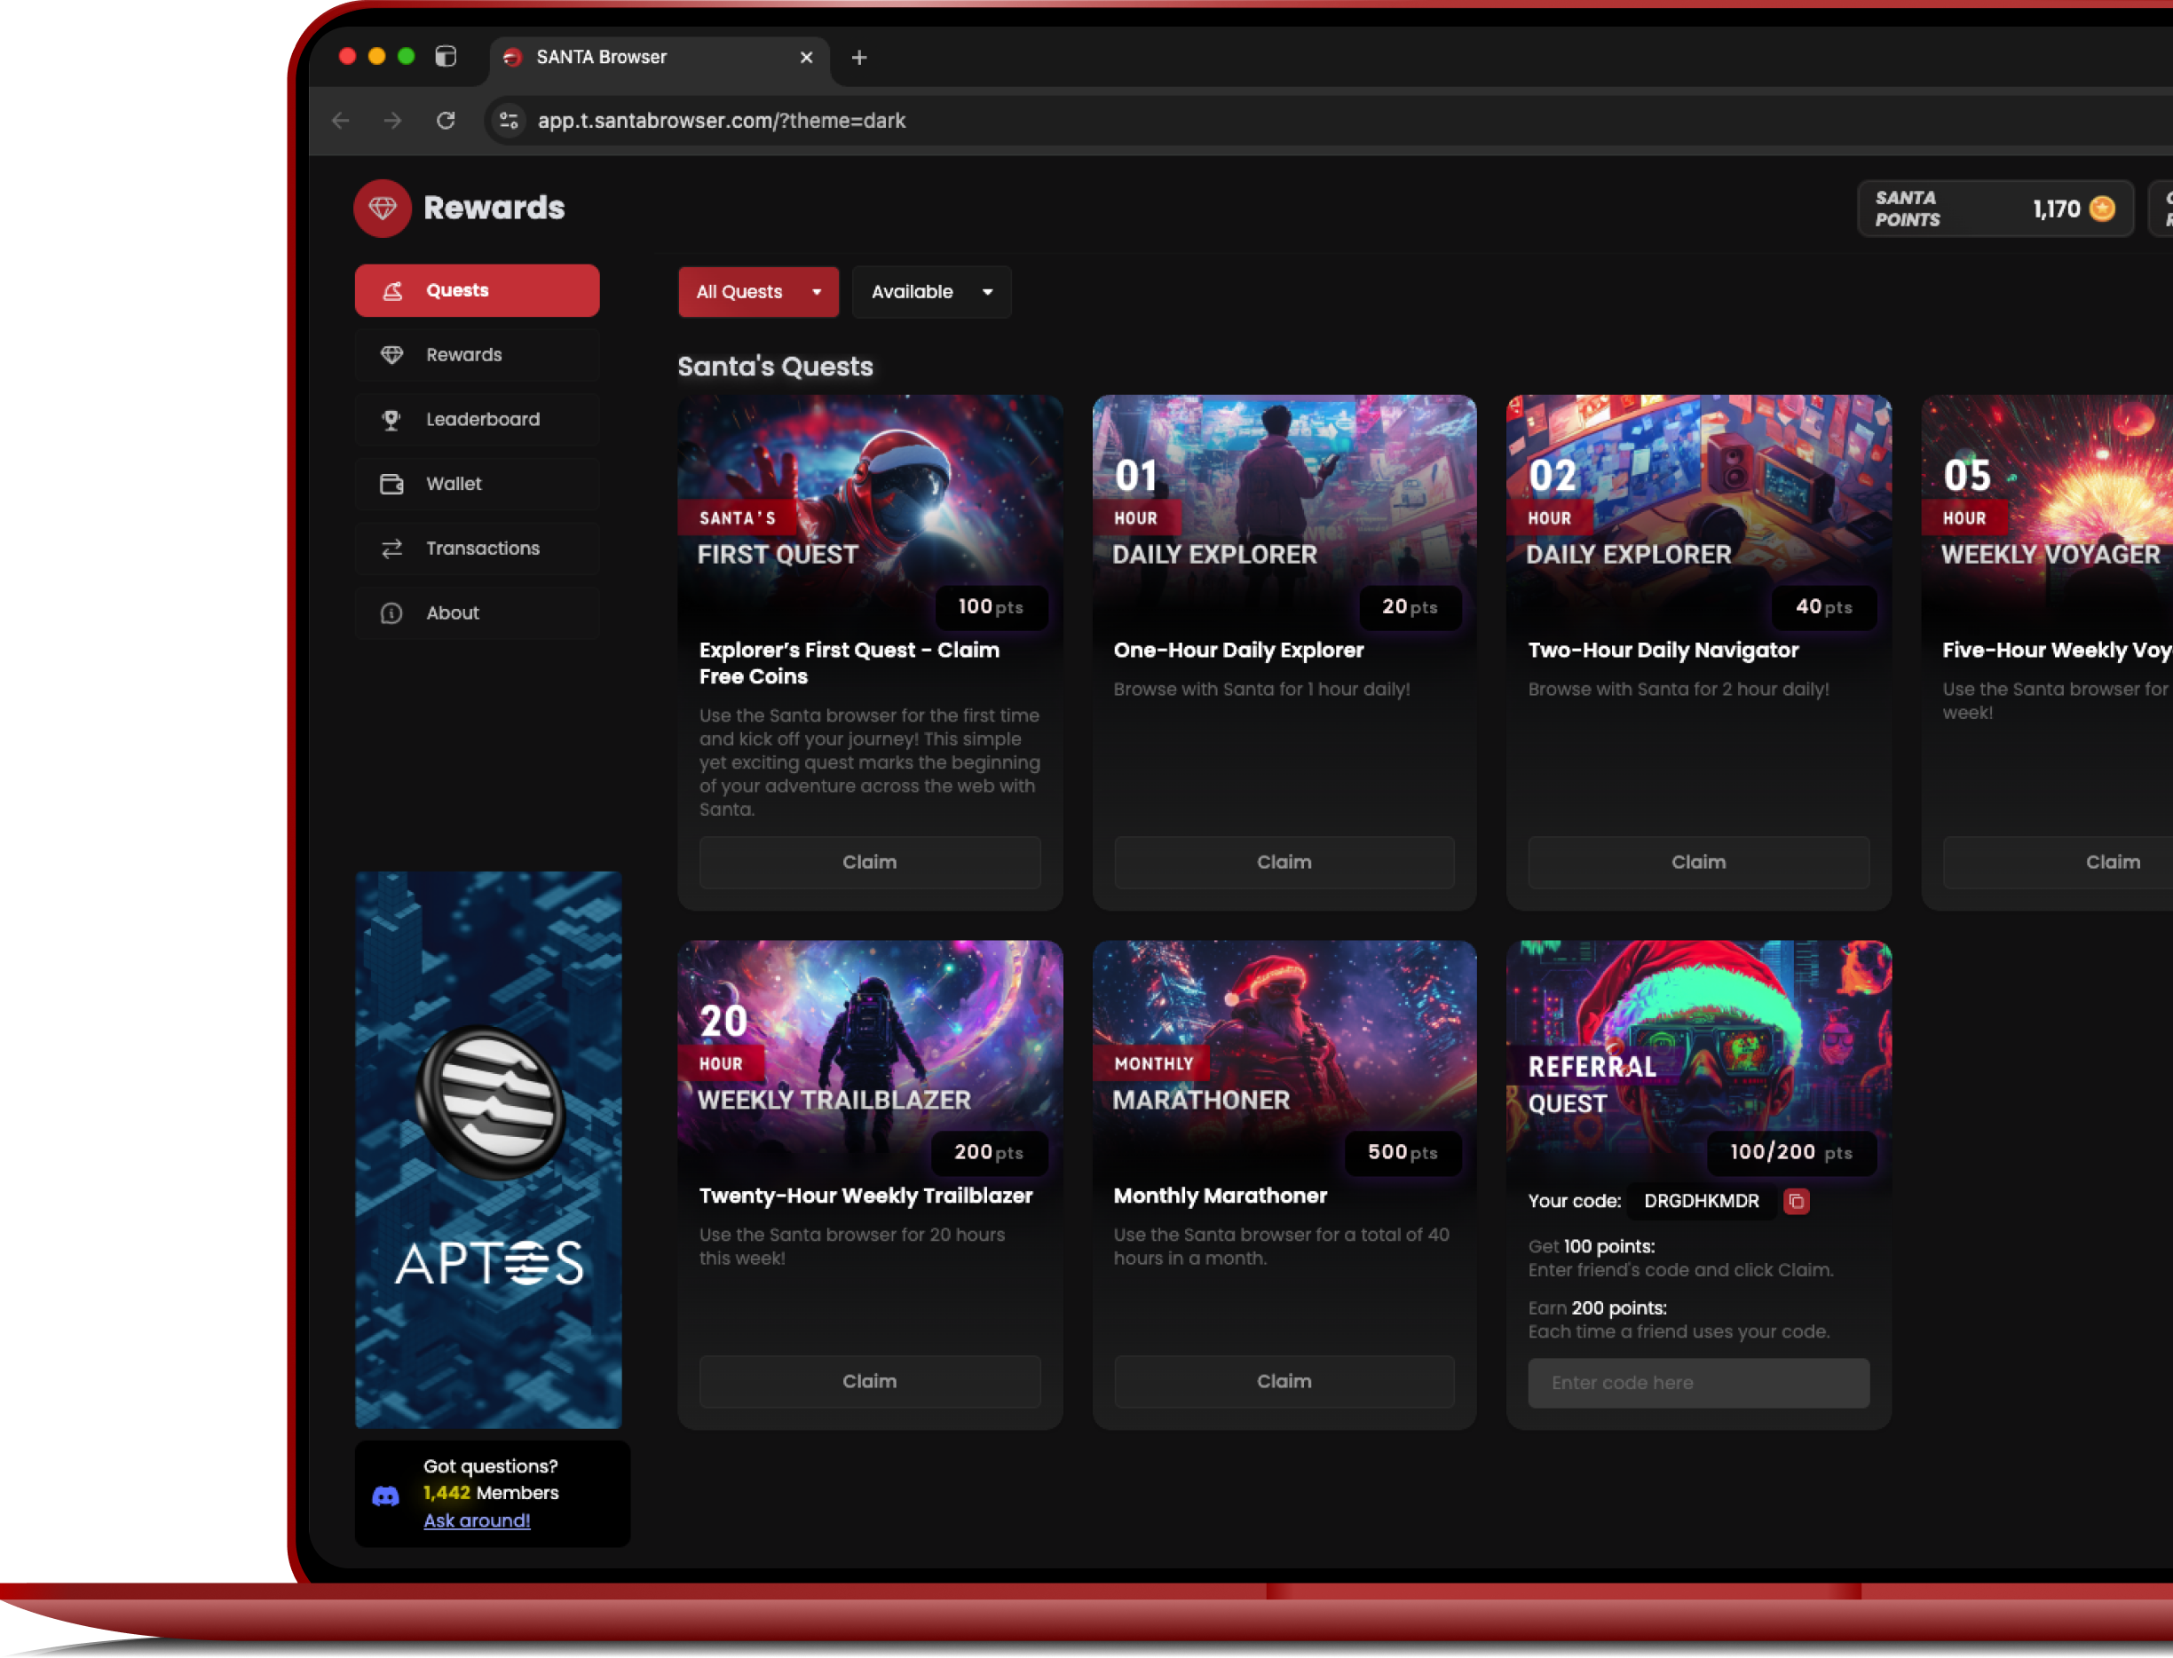The width and height of the screenshot is (2173, 1658).
Task: Copy referral code DRGDHKMDR icon
Action: tap(1796, 1201)
